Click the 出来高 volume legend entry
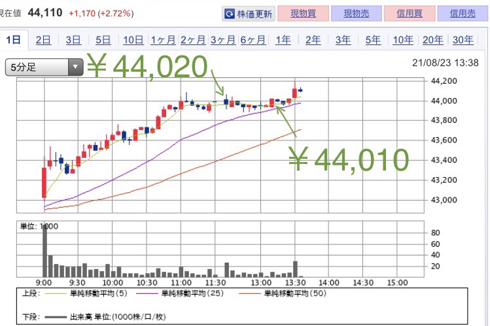The image size is (490, 326). coord(105,318)
